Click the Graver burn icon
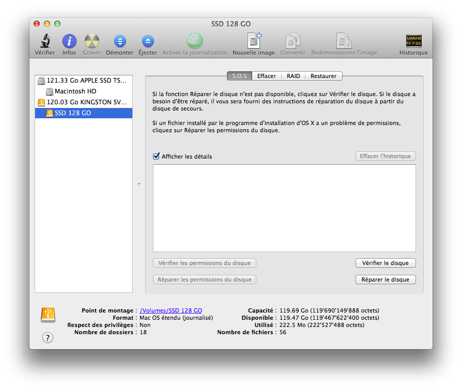This screenshot has width=462, height=390. click(x=92, y=42)
